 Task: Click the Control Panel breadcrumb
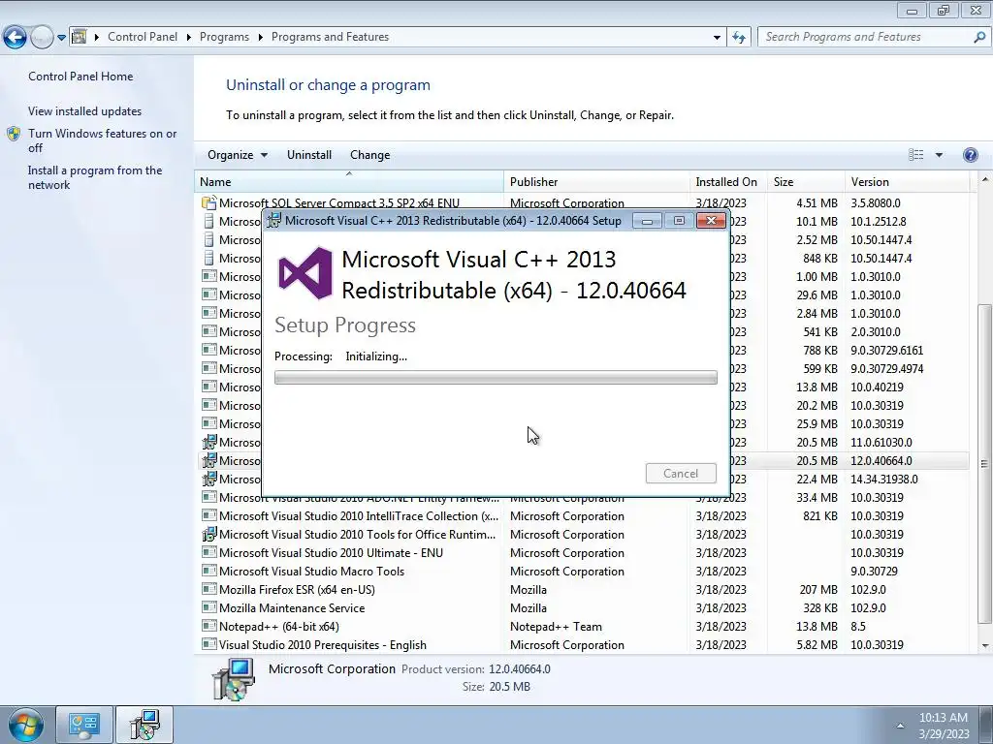[143, 37]
